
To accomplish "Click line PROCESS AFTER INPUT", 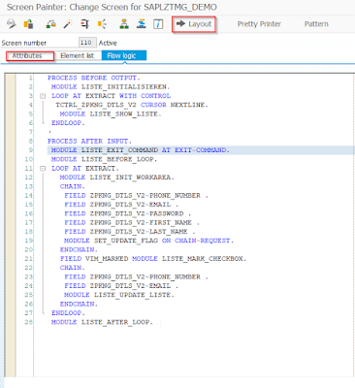I will pyautogui.click(x=89, y=142).
